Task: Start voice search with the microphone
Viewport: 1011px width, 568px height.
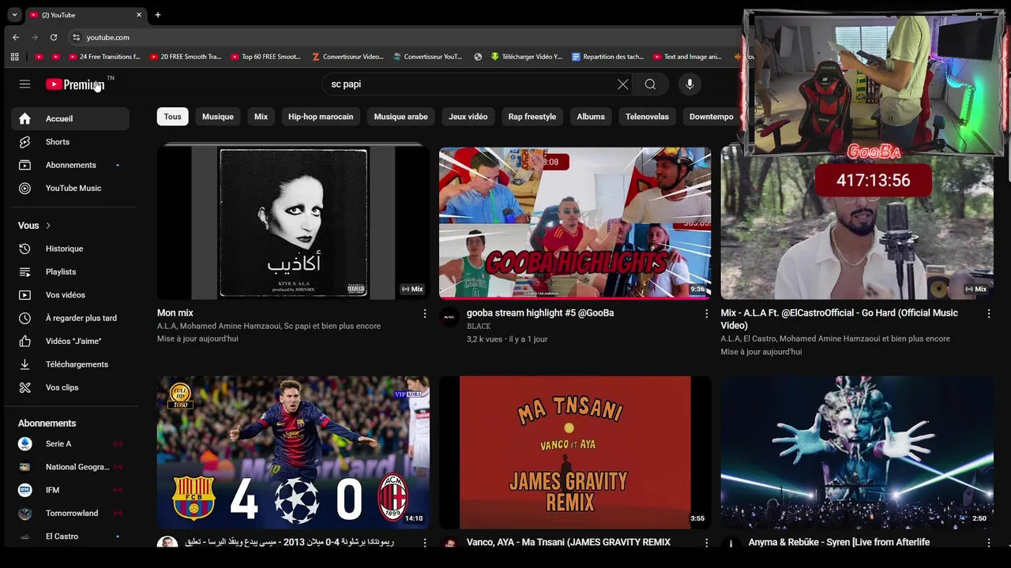Action: (x=690, y=84)
